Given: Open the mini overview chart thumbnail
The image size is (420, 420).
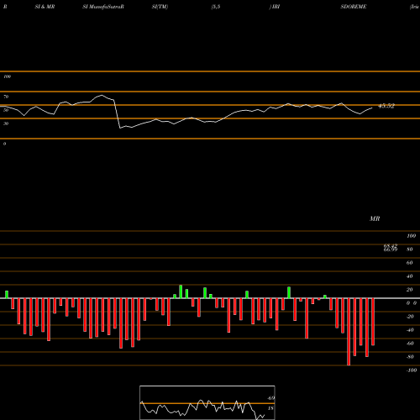Looking at the screenshot, I should pos(207,402).
